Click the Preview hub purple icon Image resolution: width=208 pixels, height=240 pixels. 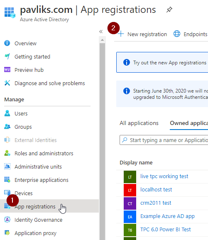coord(7,70)
